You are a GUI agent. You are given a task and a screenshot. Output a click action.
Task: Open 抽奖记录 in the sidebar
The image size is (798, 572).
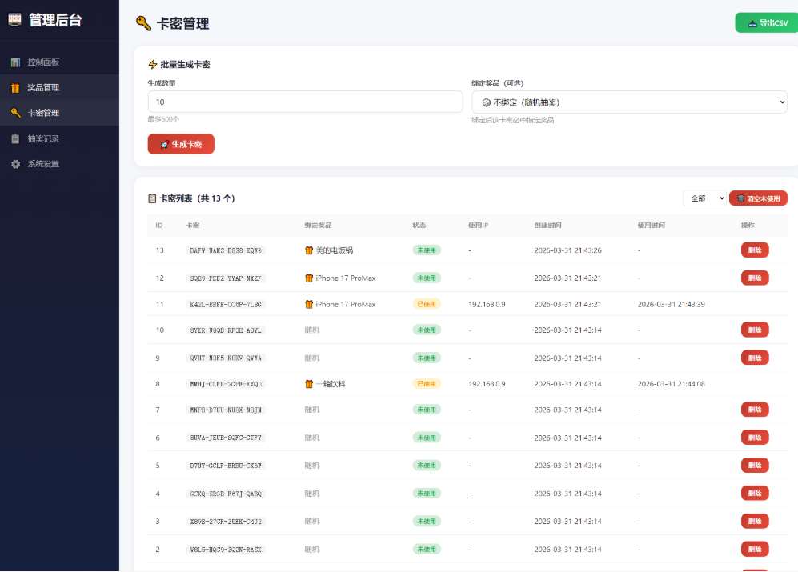tap(43, 138)
